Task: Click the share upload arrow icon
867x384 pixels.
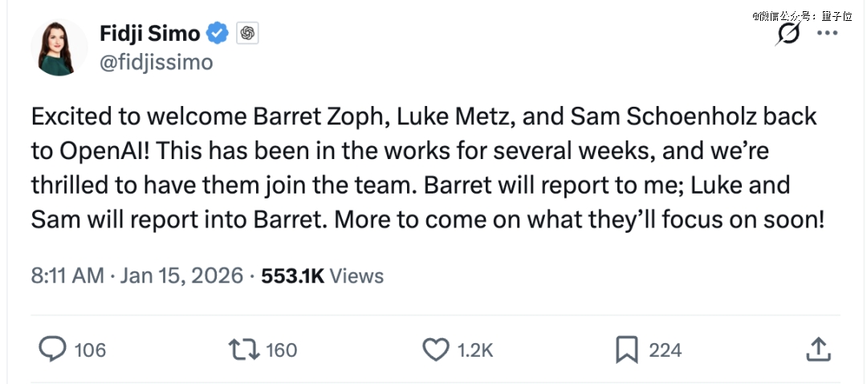Action: 816,349
